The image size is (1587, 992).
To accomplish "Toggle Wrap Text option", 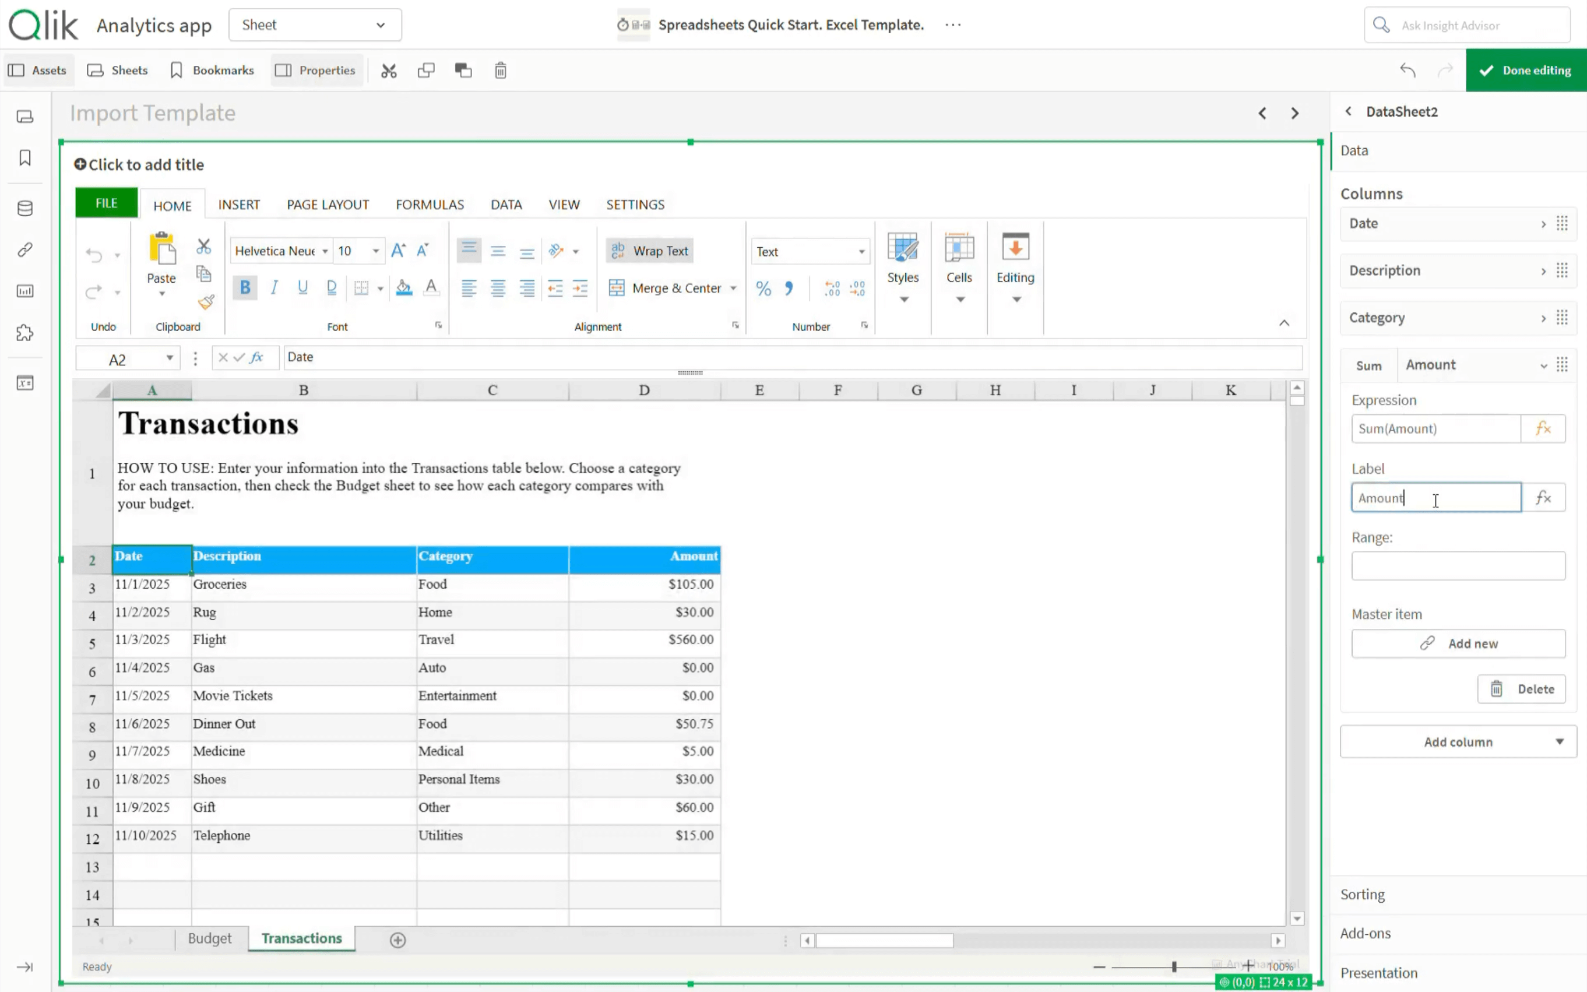I will click(649, 251).
